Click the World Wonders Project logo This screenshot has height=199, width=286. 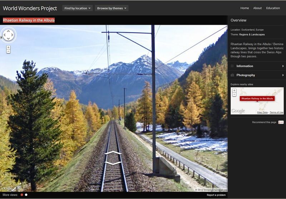pos(30,8)
